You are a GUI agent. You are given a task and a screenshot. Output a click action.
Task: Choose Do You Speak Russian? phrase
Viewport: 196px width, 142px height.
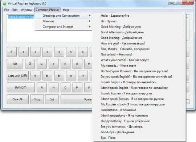coord(139,71)
